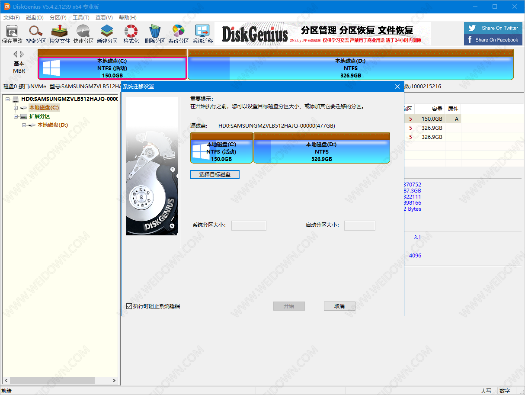The image size is (525, 395).
Task: Close the 系统迁移设置 dialog
Action: (397, 87)
